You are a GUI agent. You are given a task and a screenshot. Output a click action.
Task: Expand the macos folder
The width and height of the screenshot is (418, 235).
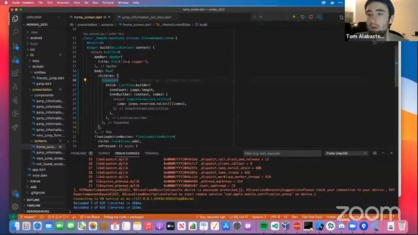(35, 181)
